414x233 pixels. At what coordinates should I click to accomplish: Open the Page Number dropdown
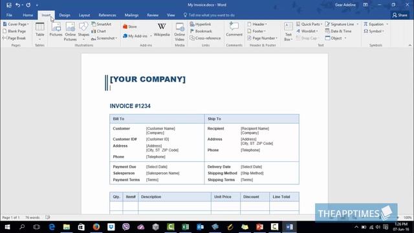pyautogui.click(x=263, y=38)
